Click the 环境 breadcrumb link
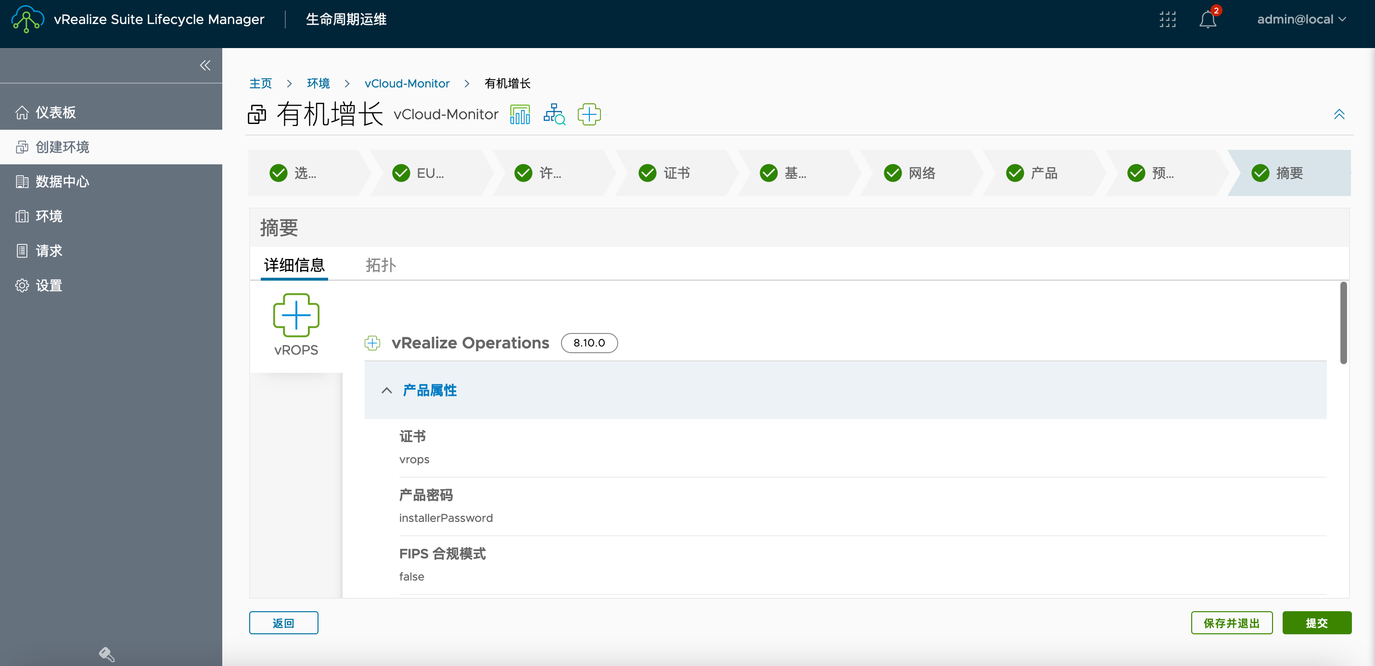Viewport: 1375px width, 666px height. [318, 83]
